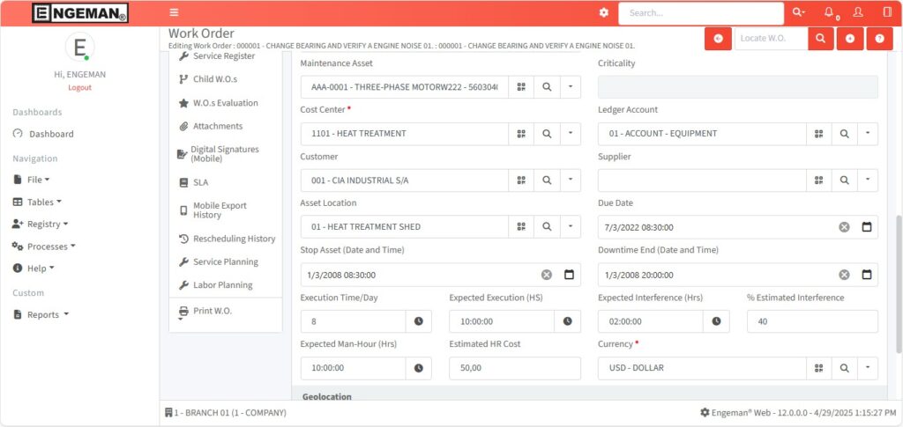Open the clock picker for Execution Time/Day

click(418, 321)
